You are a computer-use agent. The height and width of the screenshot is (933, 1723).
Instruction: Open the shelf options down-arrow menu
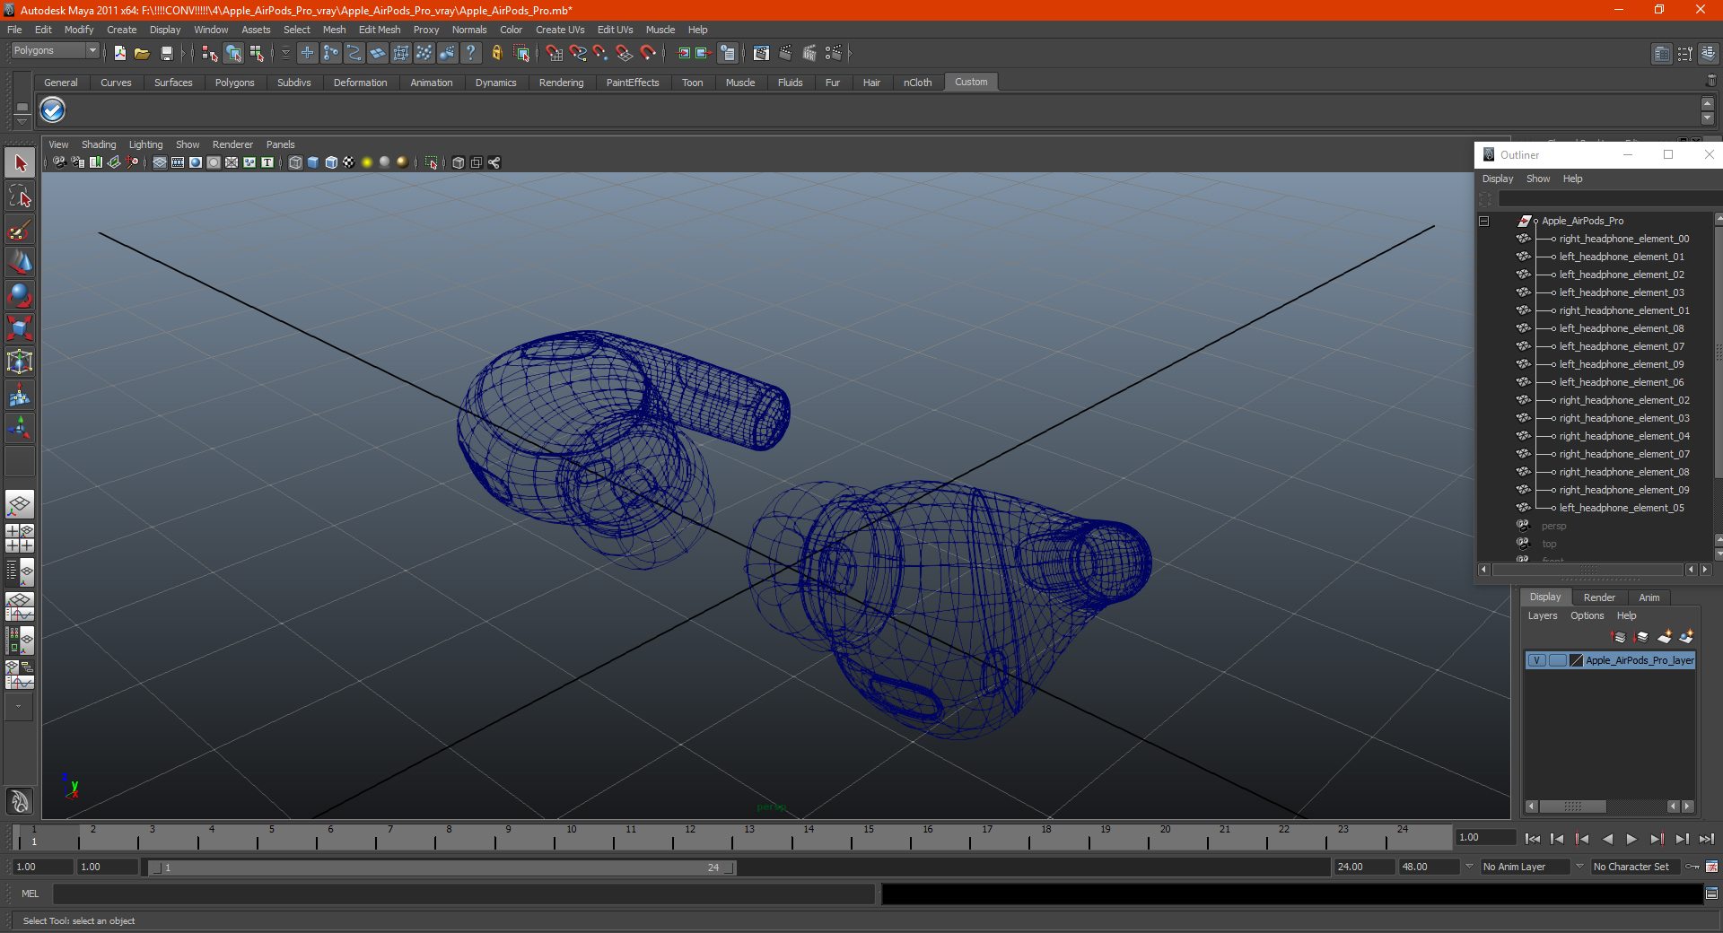pos(22,120)
